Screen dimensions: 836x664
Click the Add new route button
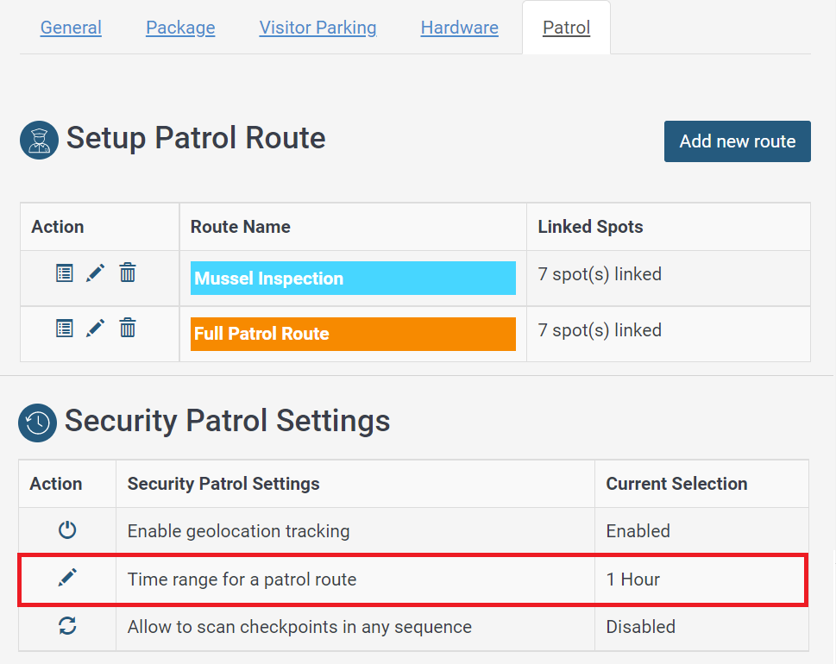[737, 141]
